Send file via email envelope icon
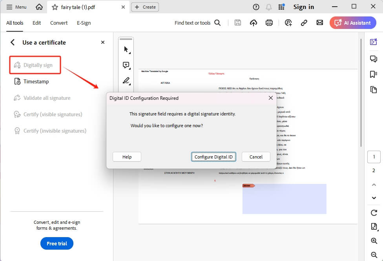 pos(320,23)
